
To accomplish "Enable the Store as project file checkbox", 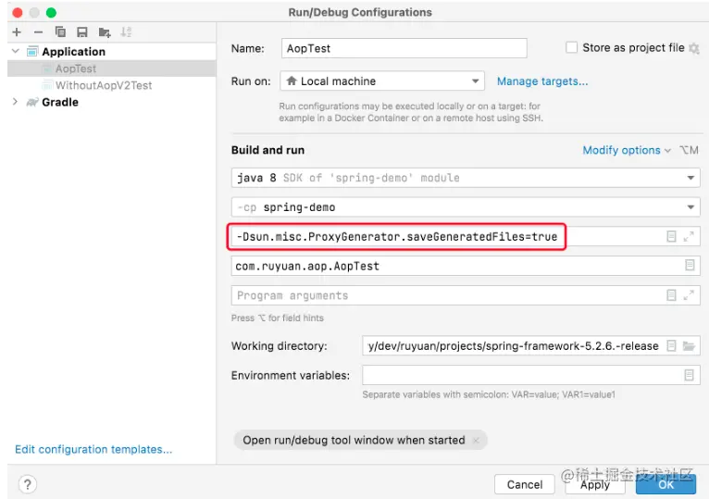I will (x=571, y=48).
